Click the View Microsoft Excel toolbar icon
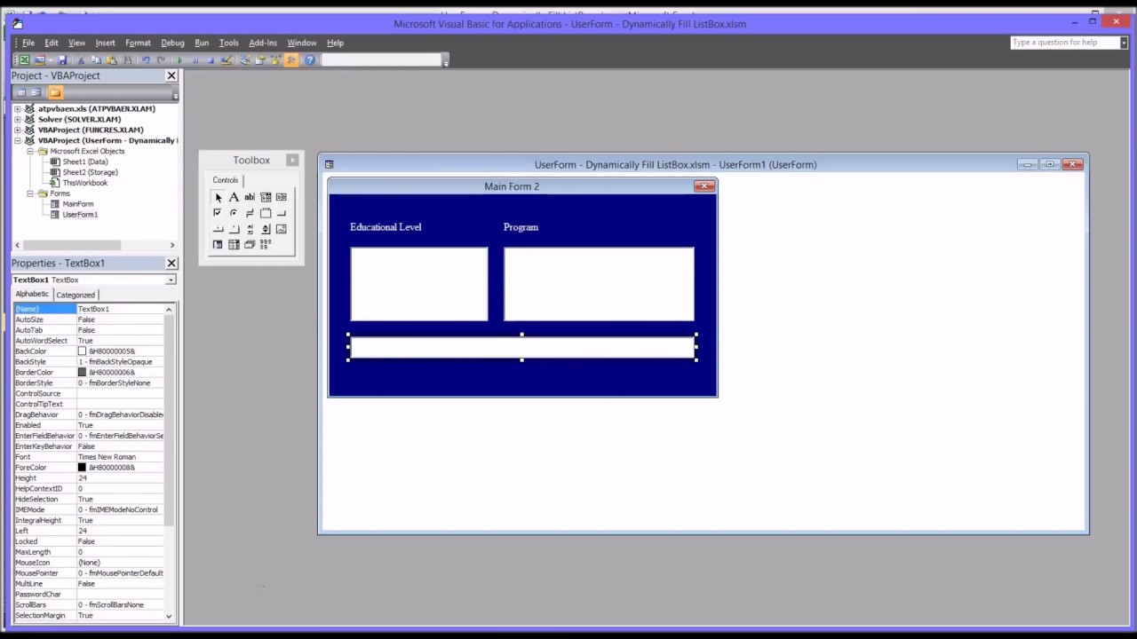The image size is (1137, 639). click(x=25, y=60)
